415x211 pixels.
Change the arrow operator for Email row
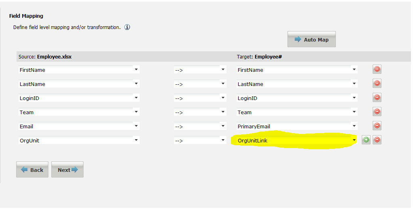223,126
